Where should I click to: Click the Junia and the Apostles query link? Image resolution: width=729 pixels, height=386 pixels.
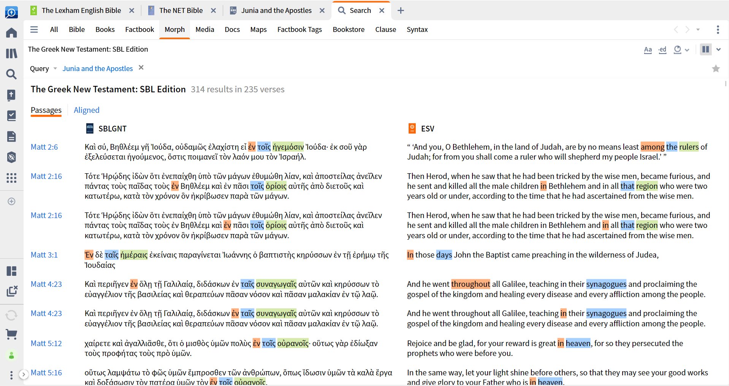click(x=98, y=69)
